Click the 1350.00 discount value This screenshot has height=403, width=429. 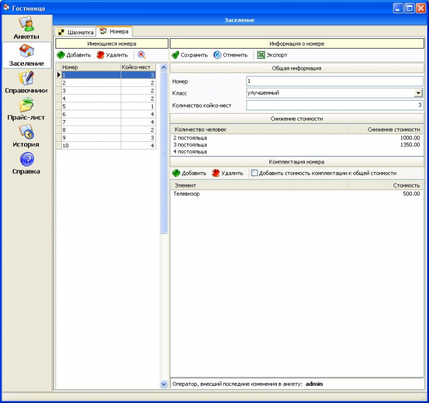[410, 145]
